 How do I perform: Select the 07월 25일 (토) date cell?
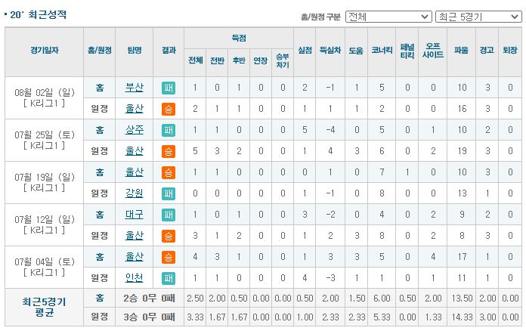coord(45,140)
